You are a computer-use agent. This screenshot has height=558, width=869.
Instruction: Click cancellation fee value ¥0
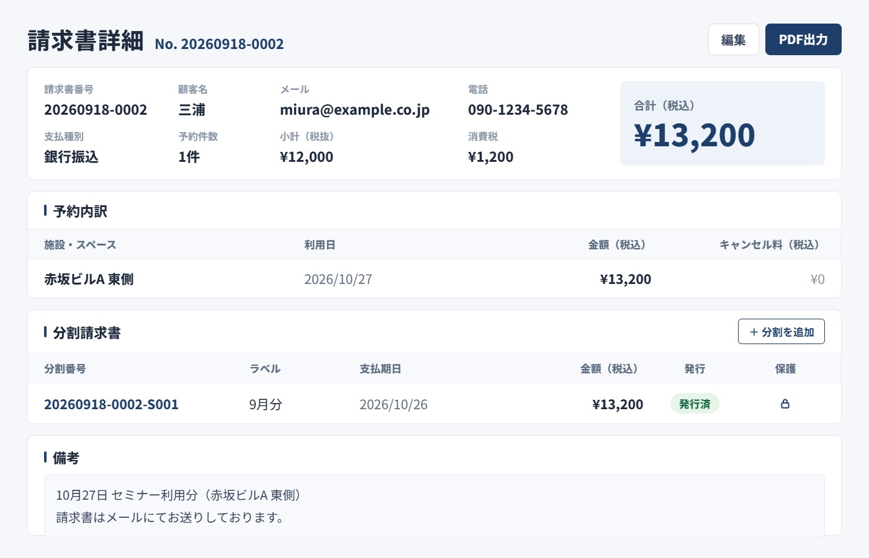coord(817,279)
